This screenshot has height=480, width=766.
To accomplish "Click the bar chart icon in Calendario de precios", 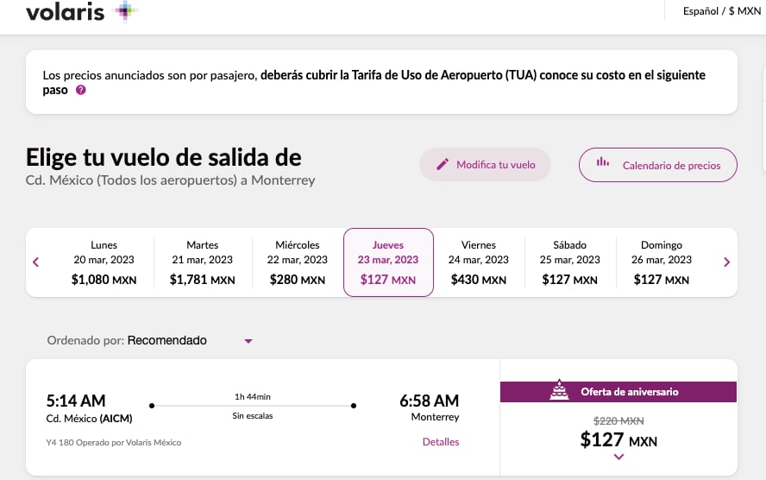I will 603,162.
